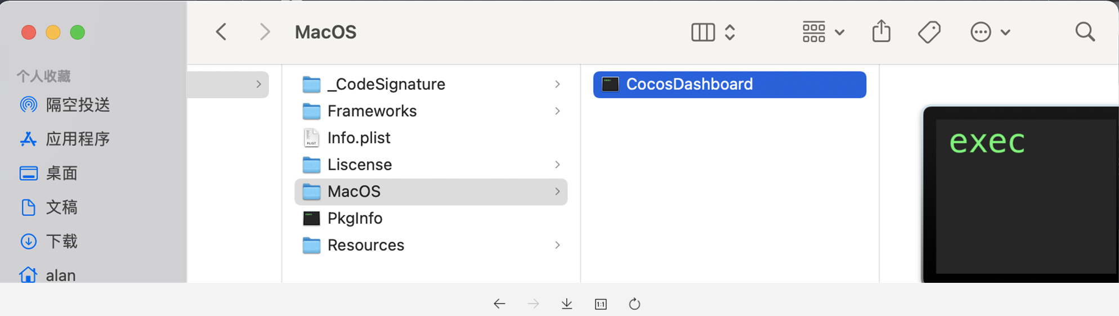Select the CocosDashboard executable
This screenshot has height=316, width=1119.
[689, 84]
